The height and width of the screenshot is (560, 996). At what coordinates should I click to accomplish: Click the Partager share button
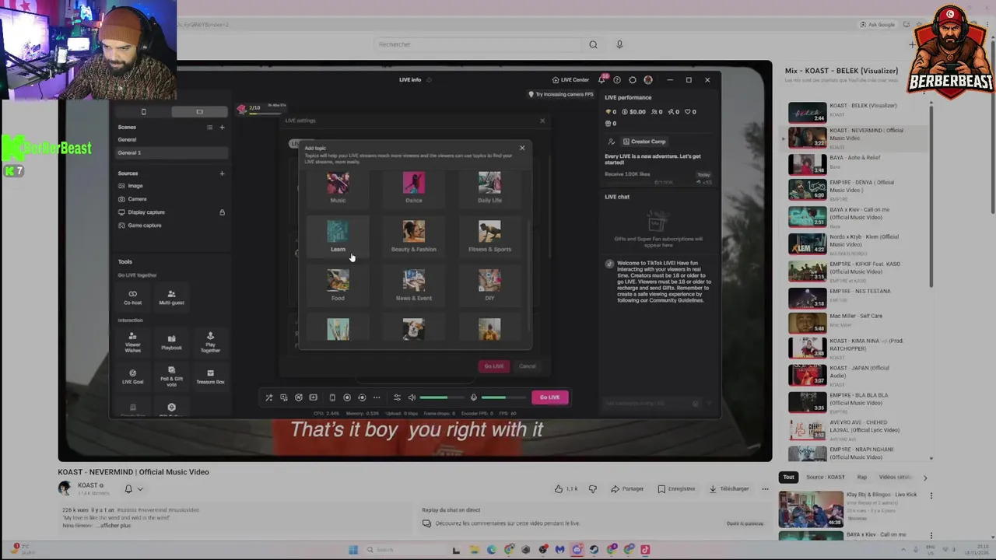coord(628,488)
